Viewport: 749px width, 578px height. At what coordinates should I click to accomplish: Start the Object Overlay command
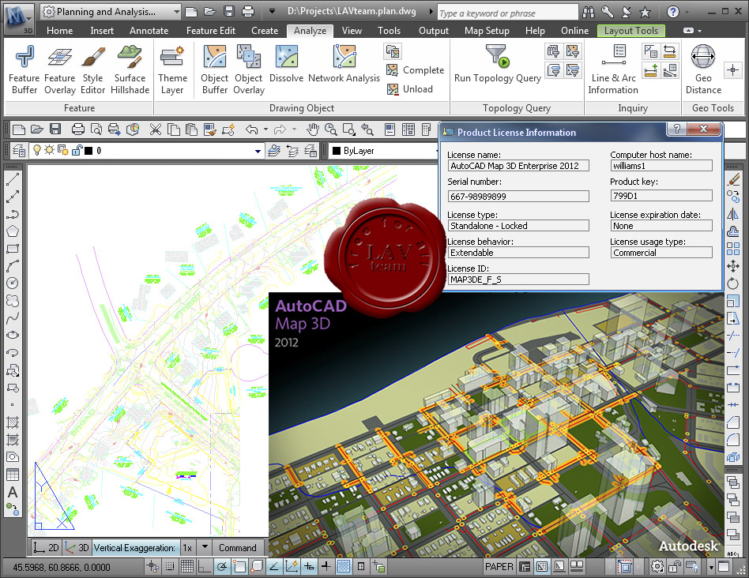click(248, 69)
